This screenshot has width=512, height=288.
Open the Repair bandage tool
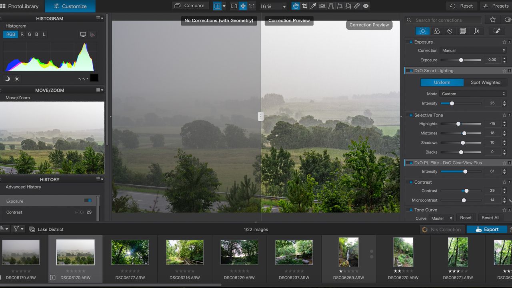click(x=357, y=6)
